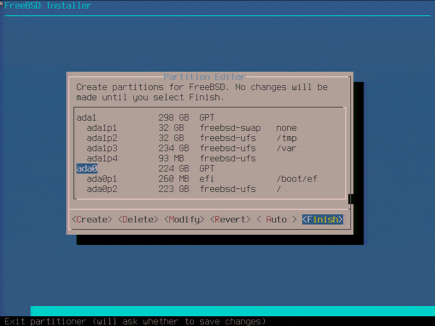Click the /boot/ef mount point
Image resolution: width=435 pixels, height=326 pixels.
(297, 179)
